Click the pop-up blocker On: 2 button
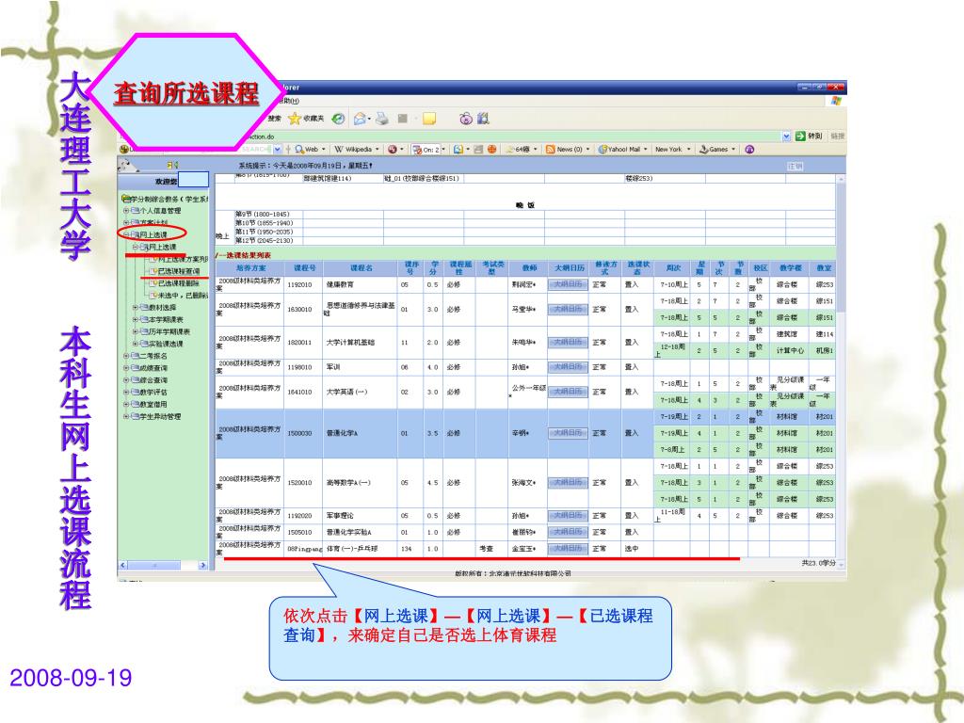Viewport: 964px width, 723px height. (426, 150)
